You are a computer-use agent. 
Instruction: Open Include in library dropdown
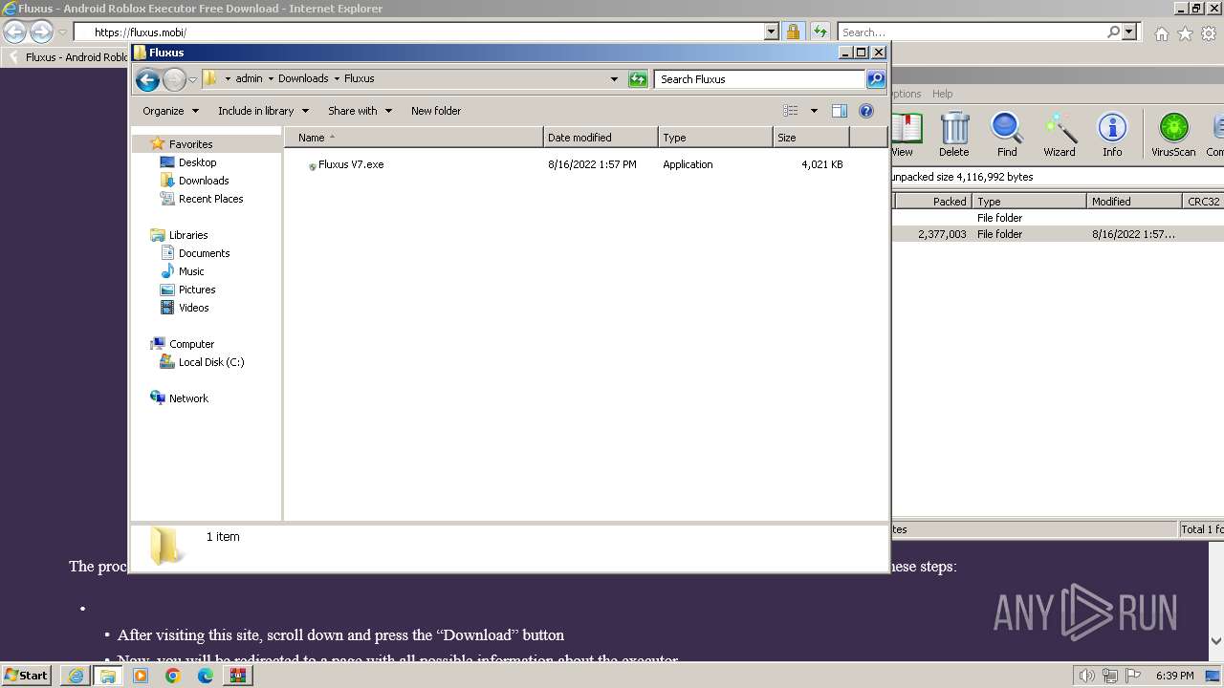click(263, 111)
